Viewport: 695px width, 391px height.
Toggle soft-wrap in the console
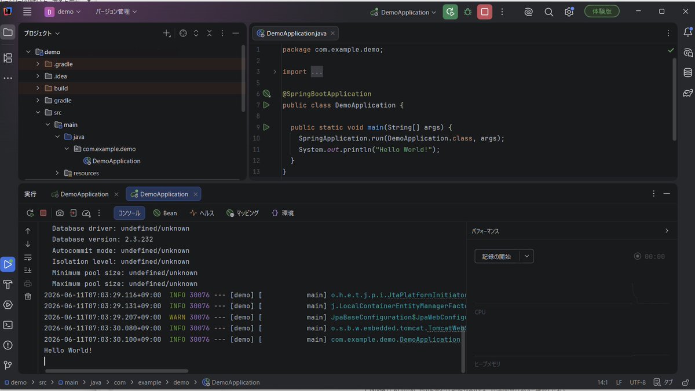click(28, 257)
